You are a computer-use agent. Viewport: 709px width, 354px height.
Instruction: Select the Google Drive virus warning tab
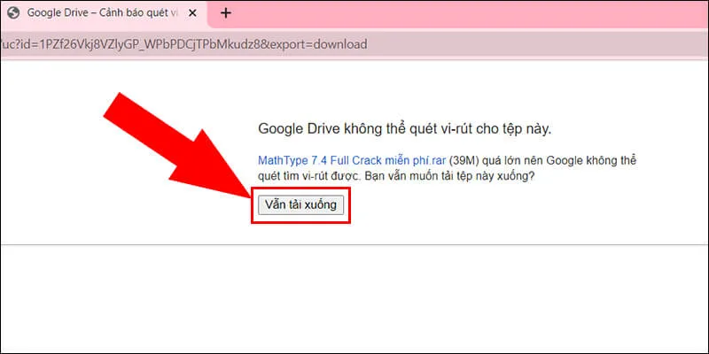[104, 13]
